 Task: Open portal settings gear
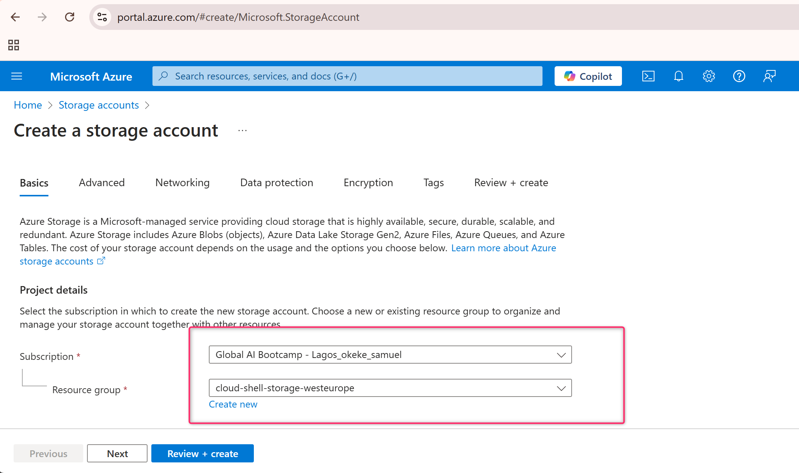(709, 76)
